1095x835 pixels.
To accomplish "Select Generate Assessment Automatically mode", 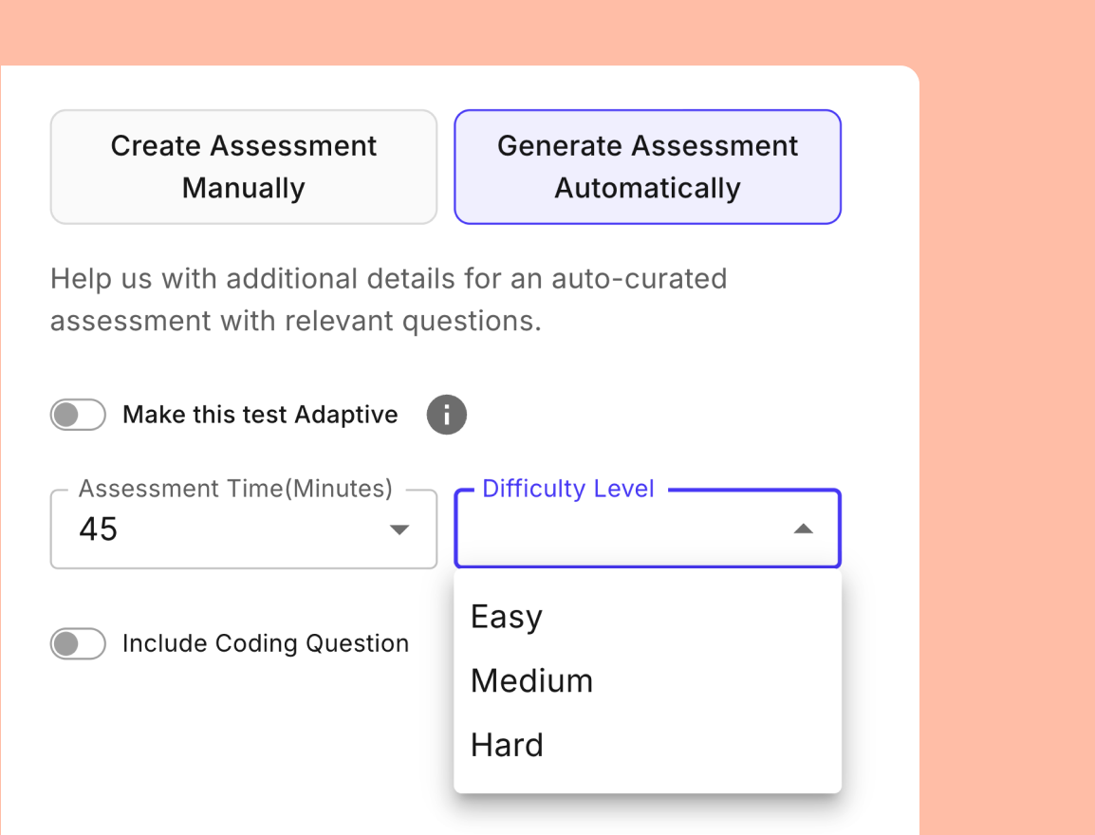I will (647, 166).
